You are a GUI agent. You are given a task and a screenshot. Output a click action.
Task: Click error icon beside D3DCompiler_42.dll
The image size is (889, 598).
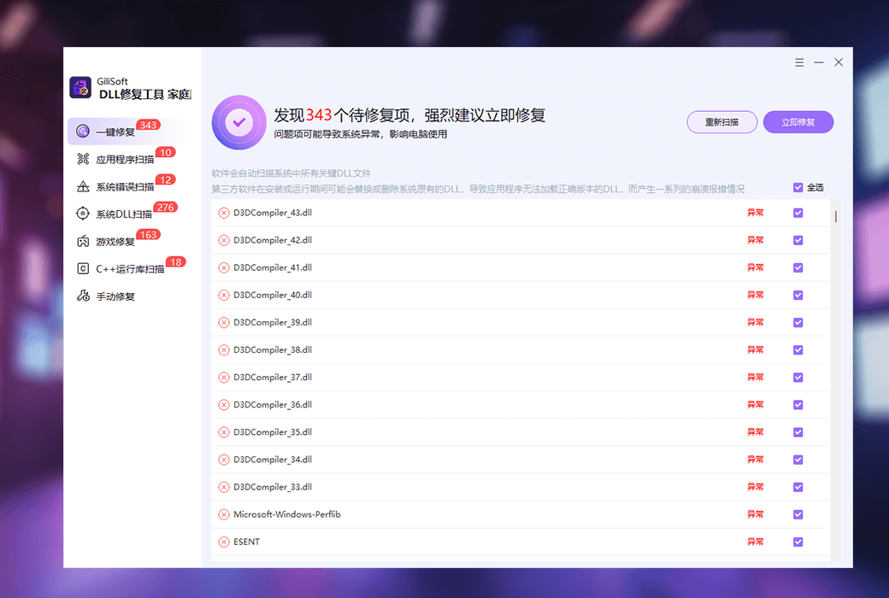pos(224,240)
